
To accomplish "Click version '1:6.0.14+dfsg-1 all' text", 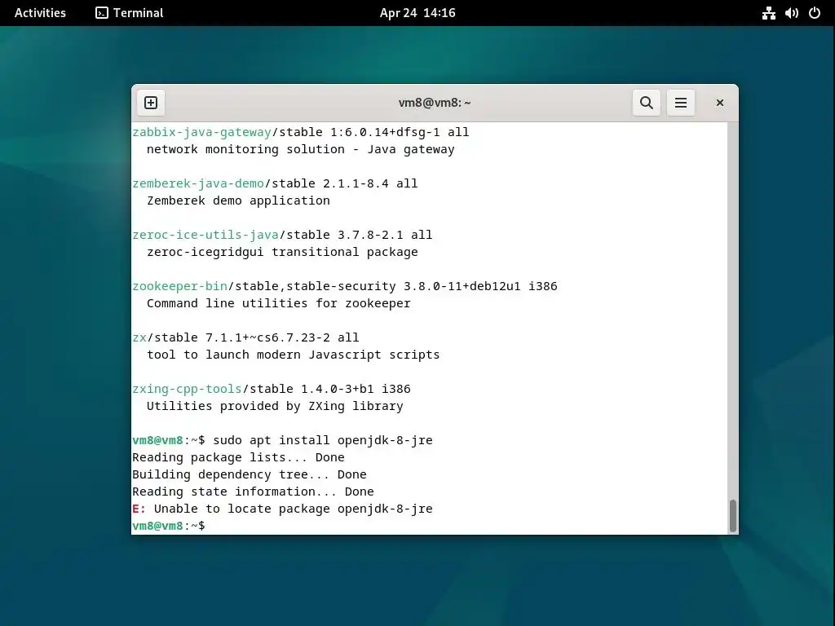I will [400, 132].
